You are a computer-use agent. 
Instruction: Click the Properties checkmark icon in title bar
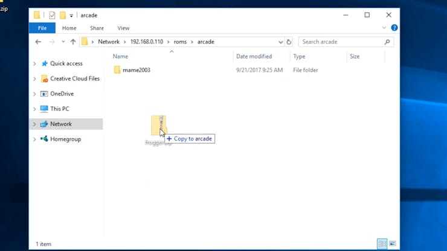(x=52, y=15)
